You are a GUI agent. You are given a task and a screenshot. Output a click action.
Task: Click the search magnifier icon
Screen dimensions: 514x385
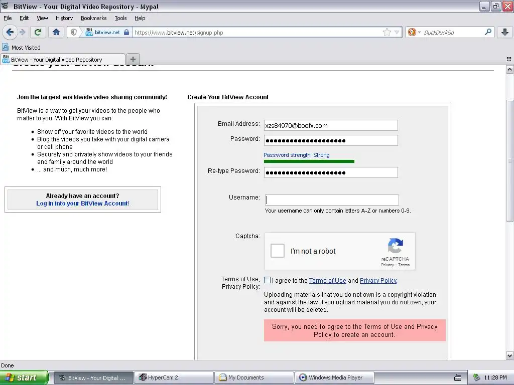click(x=488, y=32)
